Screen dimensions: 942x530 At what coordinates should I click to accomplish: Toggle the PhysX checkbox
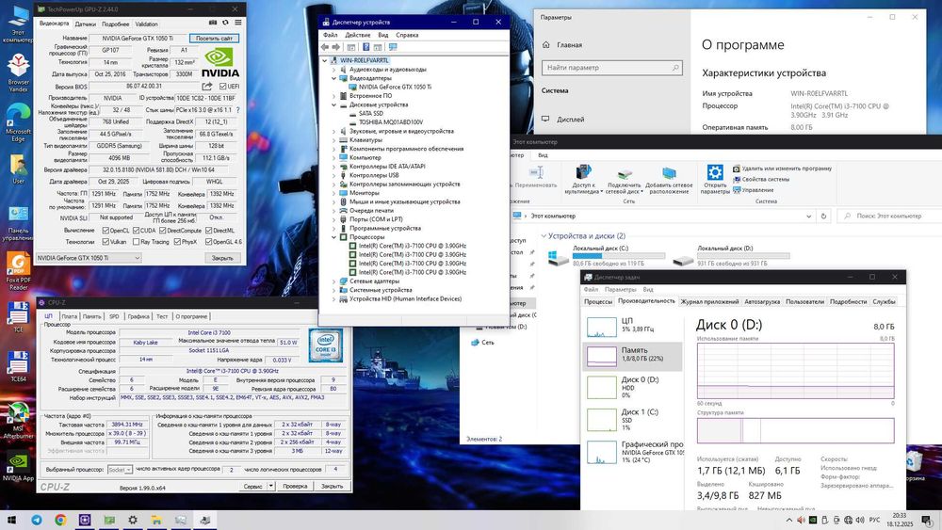pyautogui.click(x=177, y=242)
